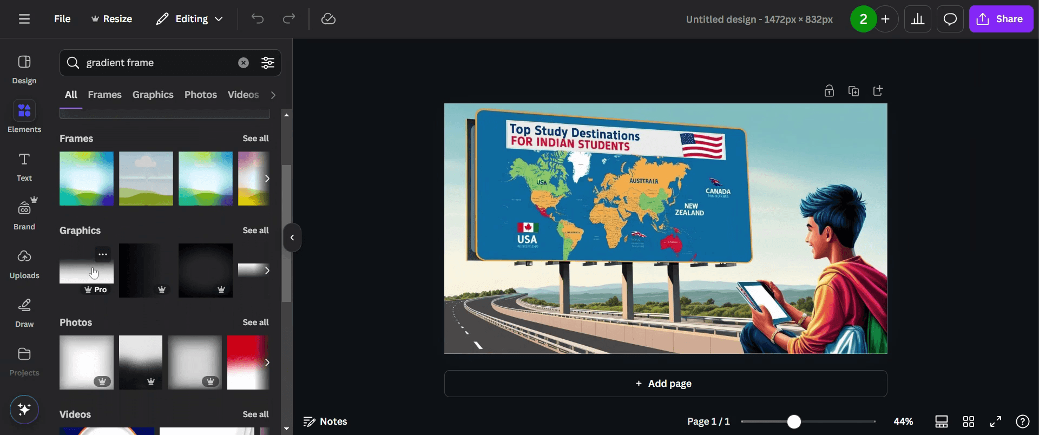Switch to the Frames tab

coord(104,95)
